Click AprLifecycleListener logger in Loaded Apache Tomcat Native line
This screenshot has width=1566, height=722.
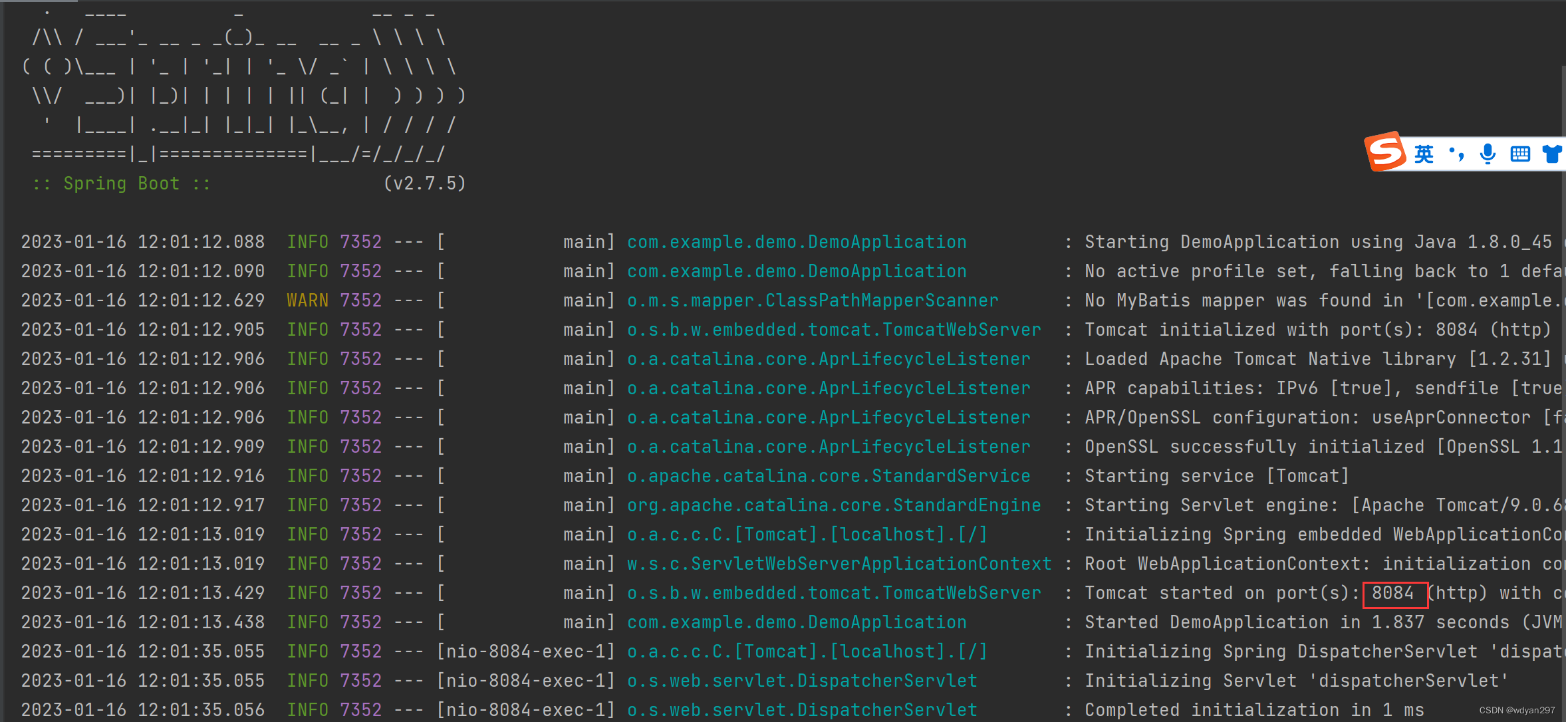829,359
